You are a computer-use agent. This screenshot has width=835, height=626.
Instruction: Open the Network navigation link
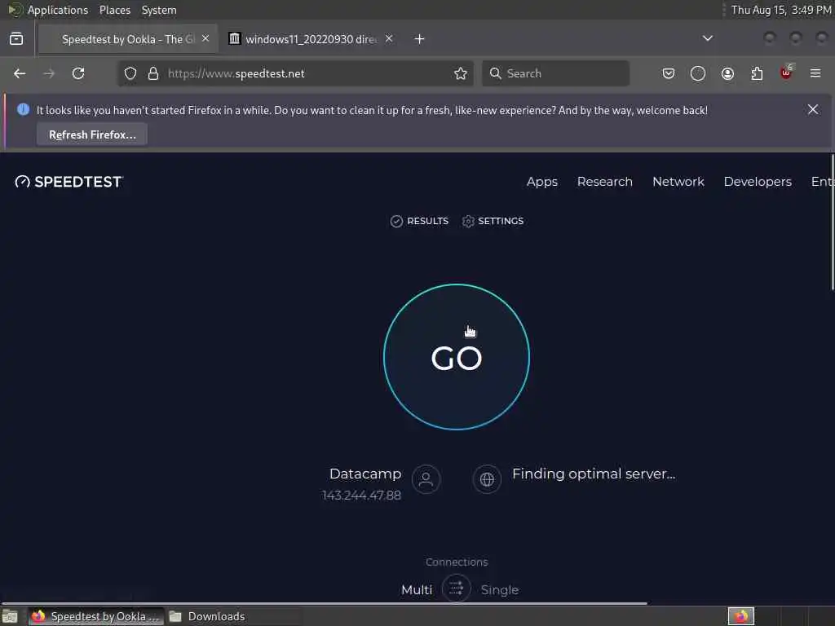678,182
